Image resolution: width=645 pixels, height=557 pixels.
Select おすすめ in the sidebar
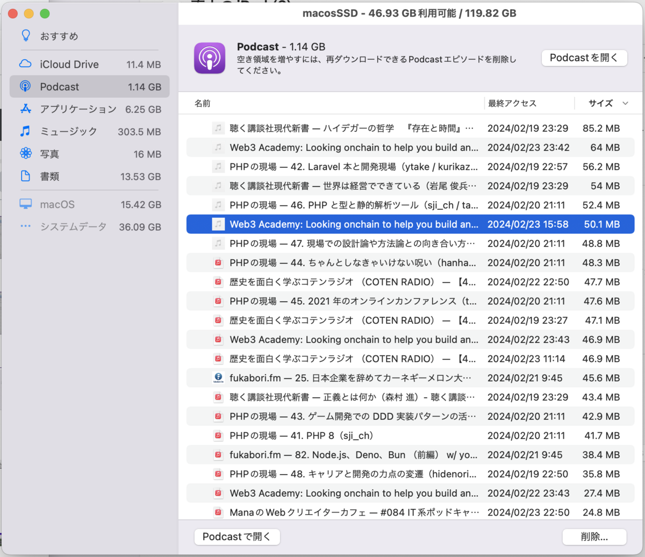[89, 36]
